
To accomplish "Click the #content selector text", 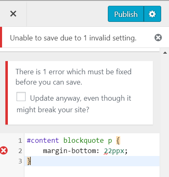I will 43,140.
